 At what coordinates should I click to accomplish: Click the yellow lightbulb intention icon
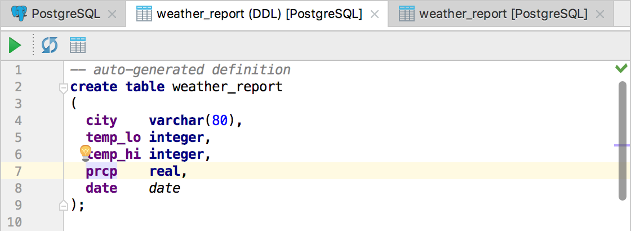click(85, 153)
